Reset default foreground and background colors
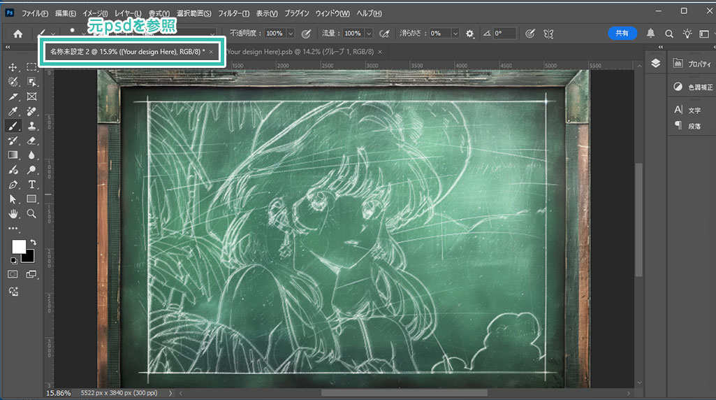Screen dimensions: 716x400 (14, 261)
